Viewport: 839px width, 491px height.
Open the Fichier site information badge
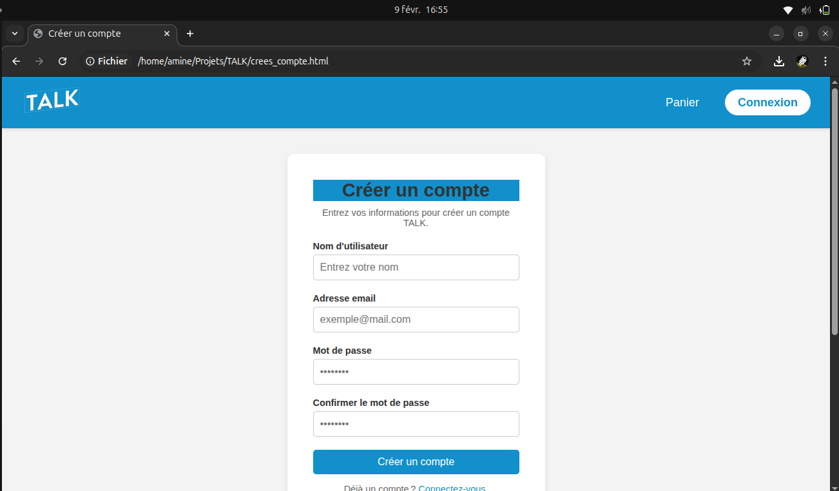coord(105,61)
